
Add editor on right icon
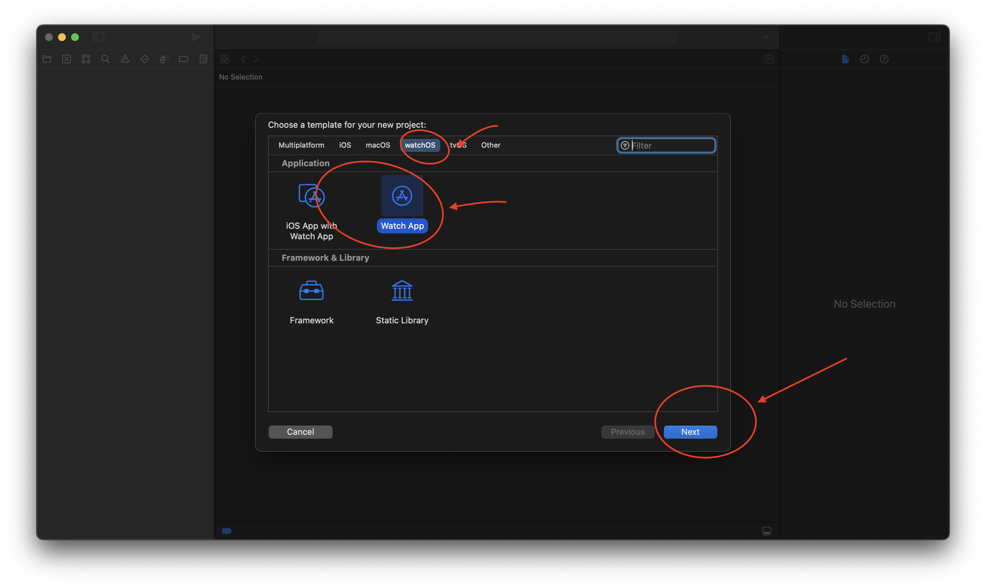(769, 59)
